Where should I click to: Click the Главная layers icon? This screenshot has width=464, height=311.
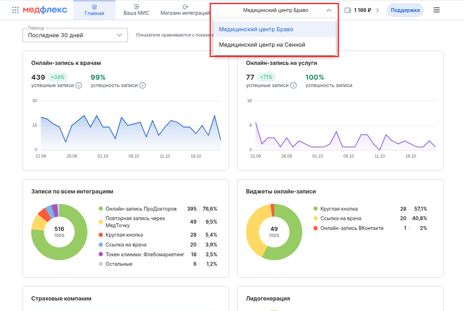point(94,6)
